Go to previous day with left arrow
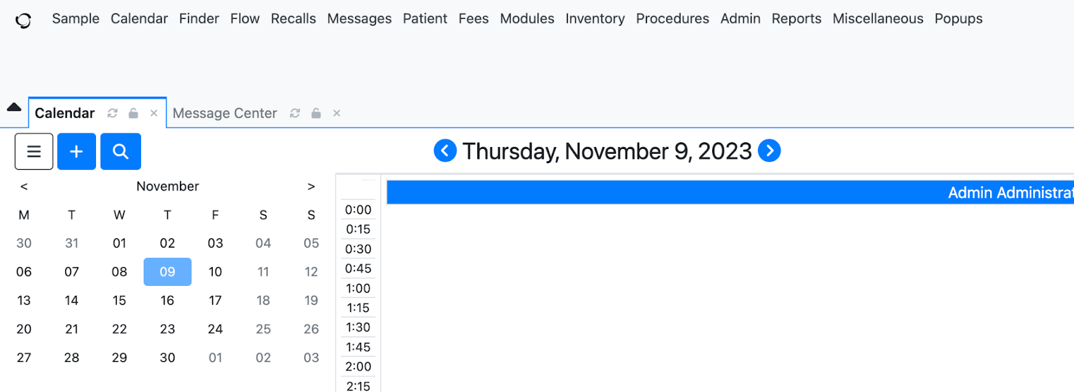Screen dimensions: 1074x392 pyautogui.click(x=445, y=150)
